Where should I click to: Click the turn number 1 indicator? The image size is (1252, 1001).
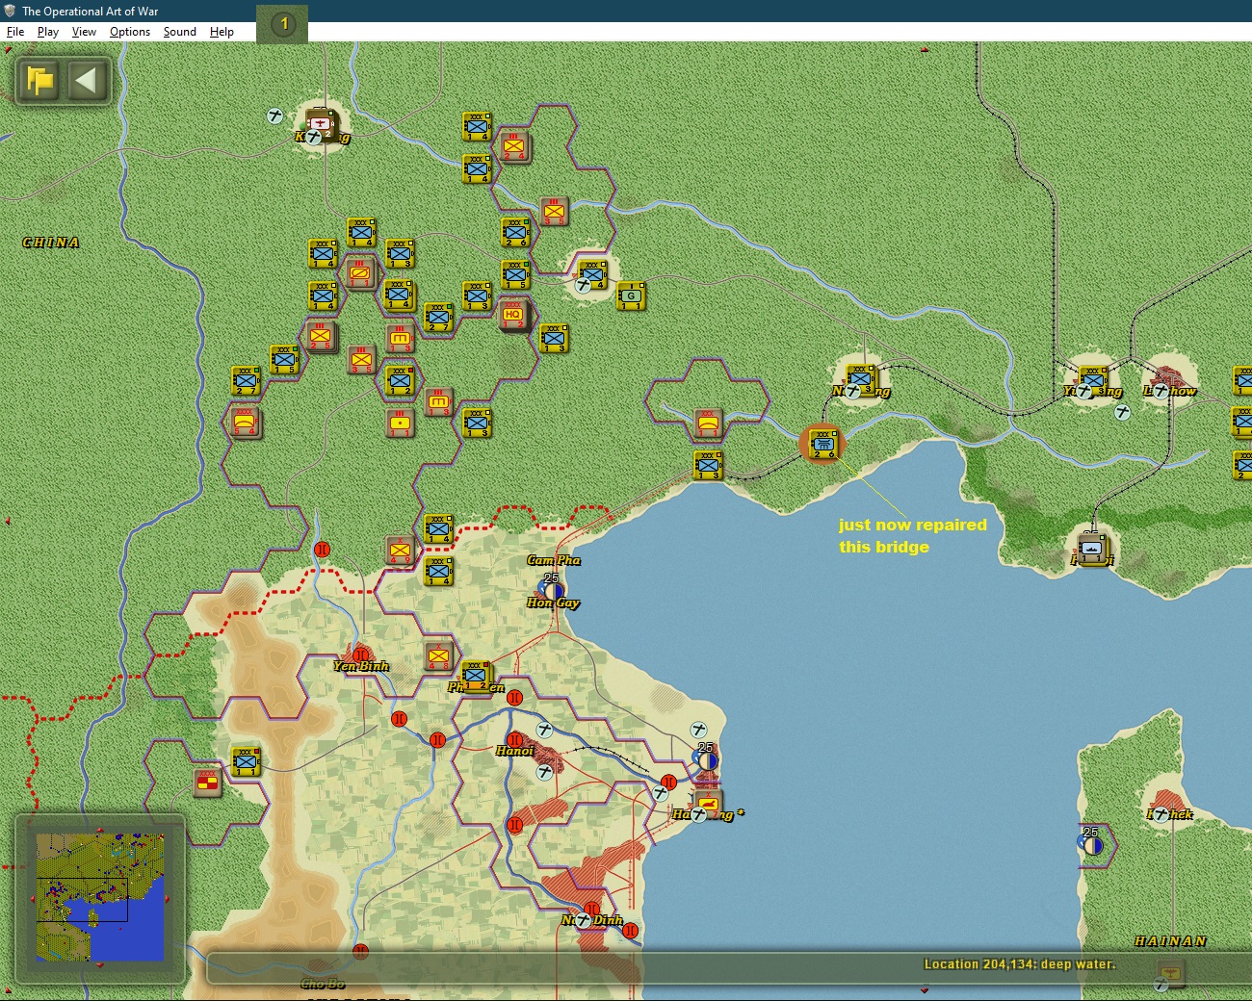[x=283, y=24]
